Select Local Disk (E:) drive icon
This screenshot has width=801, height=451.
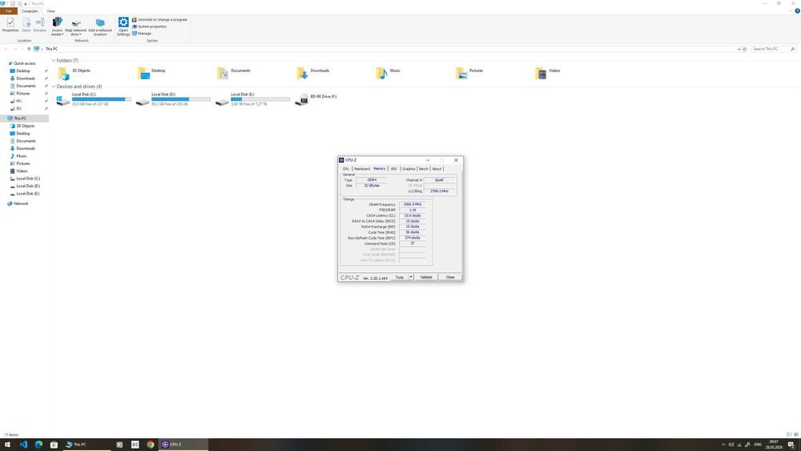click(222, 102)
